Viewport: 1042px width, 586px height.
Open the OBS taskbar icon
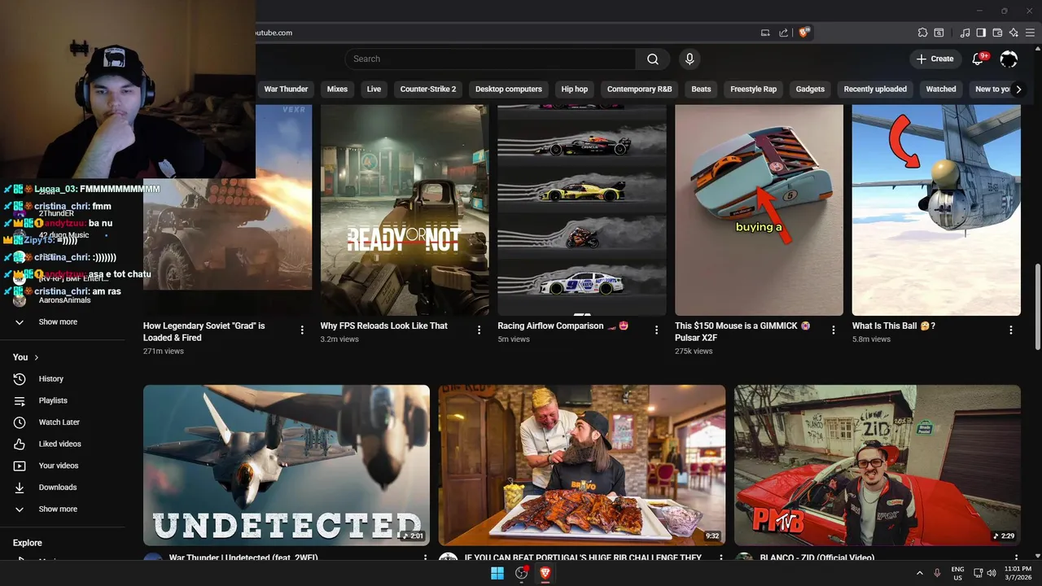point(522,573)
